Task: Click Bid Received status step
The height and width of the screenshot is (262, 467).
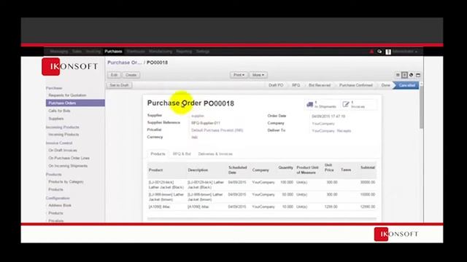Action: click(320, 85)
